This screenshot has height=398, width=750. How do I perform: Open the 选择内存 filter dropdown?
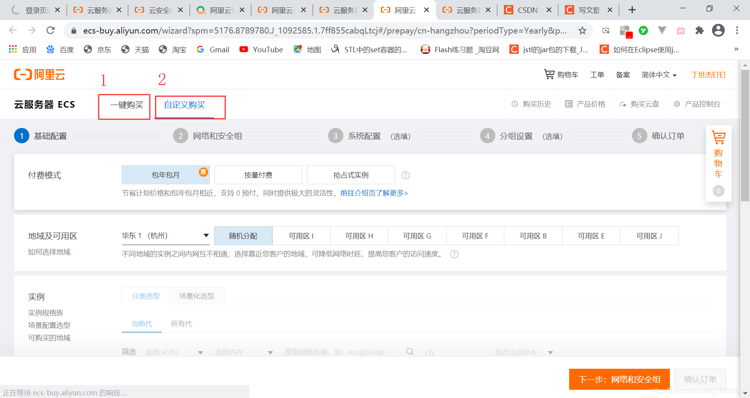point(244,352)
